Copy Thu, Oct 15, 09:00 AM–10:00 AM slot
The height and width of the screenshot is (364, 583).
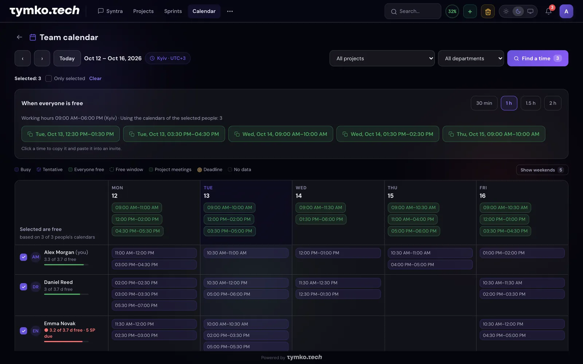point(494,134)
